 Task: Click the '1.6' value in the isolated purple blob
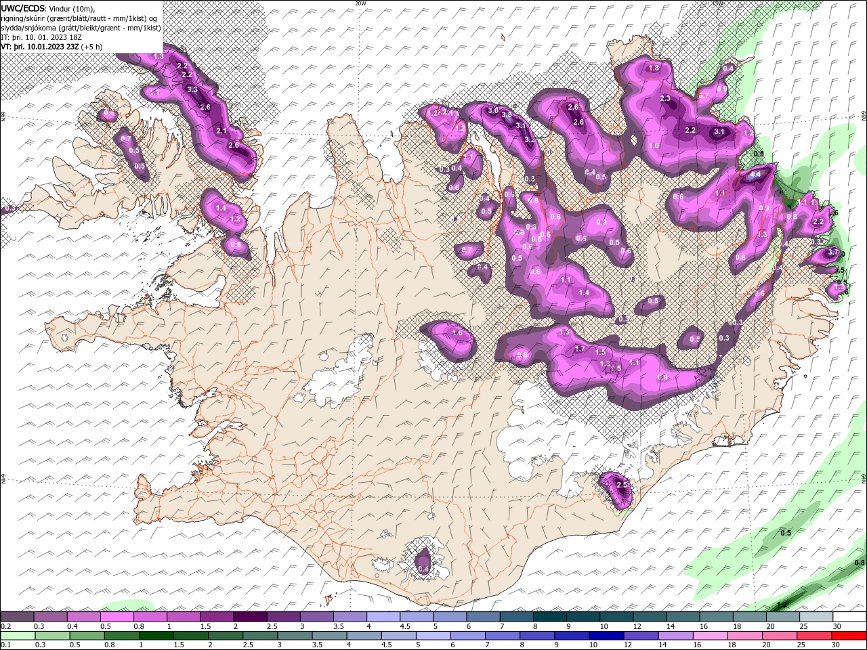[457, 333]
